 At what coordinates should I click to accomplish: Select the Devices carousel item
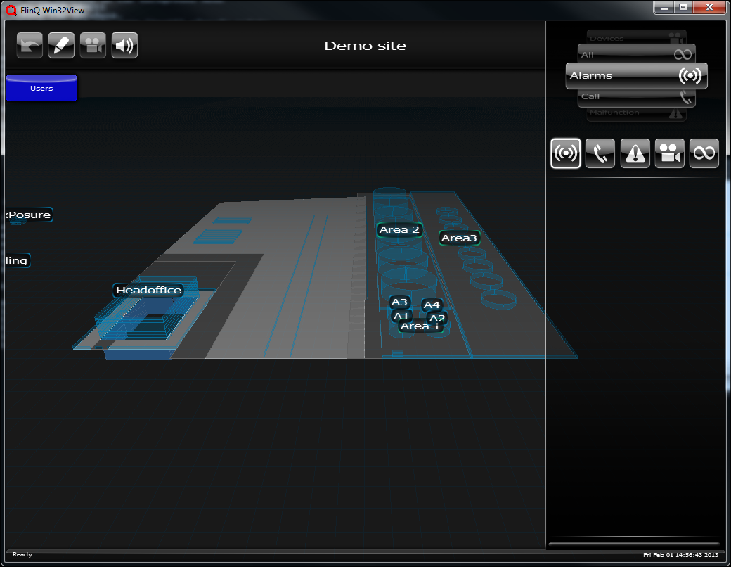point(636,37)
